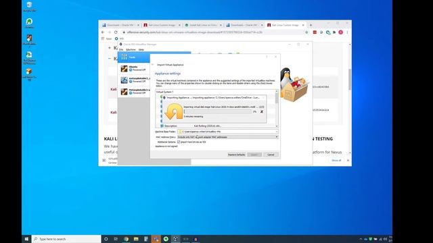Click the browser page vertical scrollbar
Viewport: 433px width, 243px height.
(x=350, y=80)
